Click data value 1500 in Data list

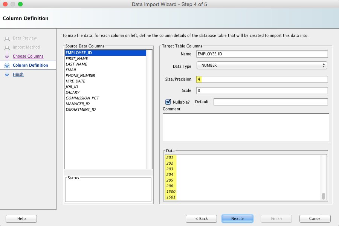pos(171,191)
